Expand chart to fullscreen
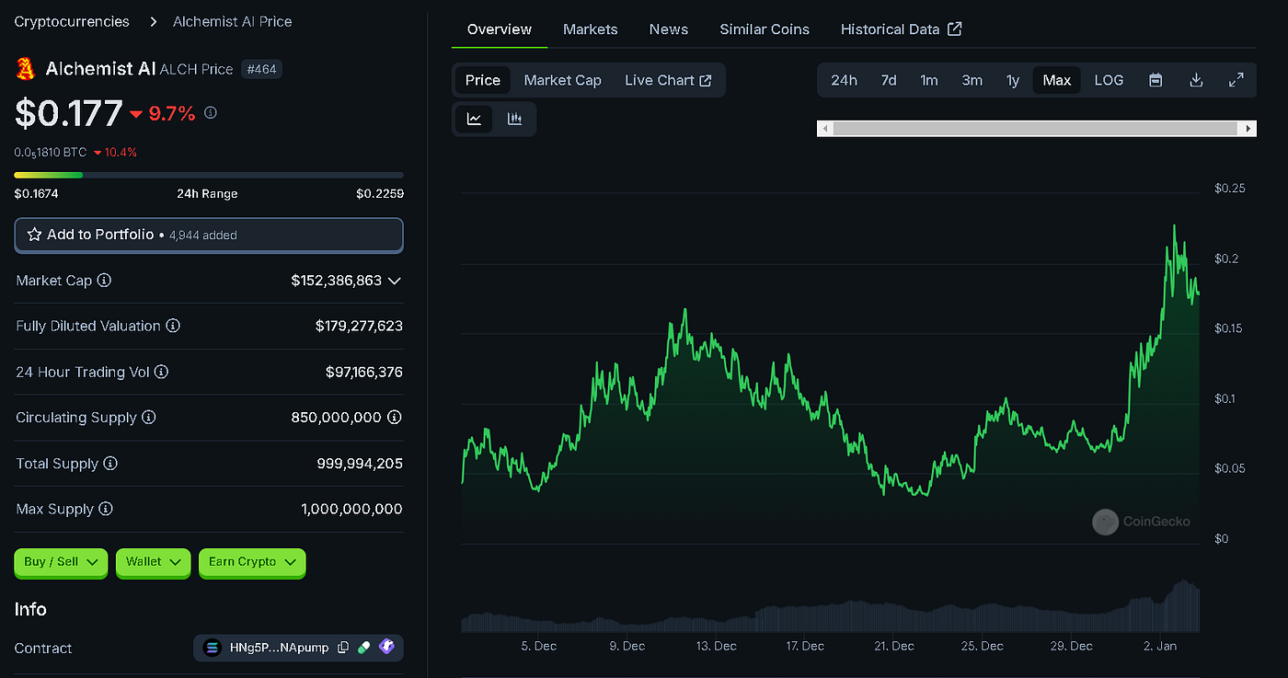The height and width of the screenshot is (678, 1288). [1236, 80]
